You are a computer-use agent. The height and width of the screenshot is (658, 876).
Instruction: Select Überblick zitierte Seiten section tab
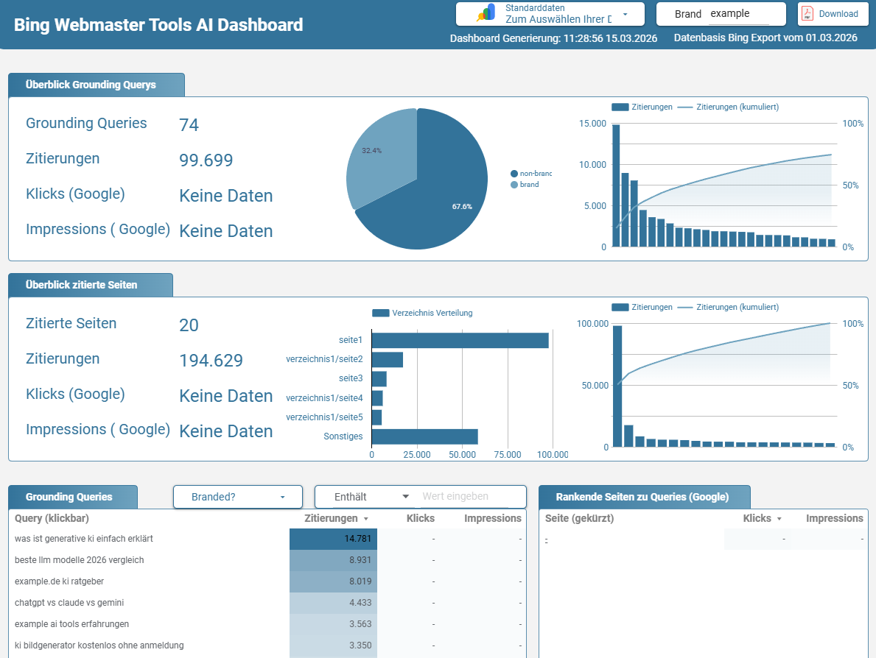click(91, 285)
